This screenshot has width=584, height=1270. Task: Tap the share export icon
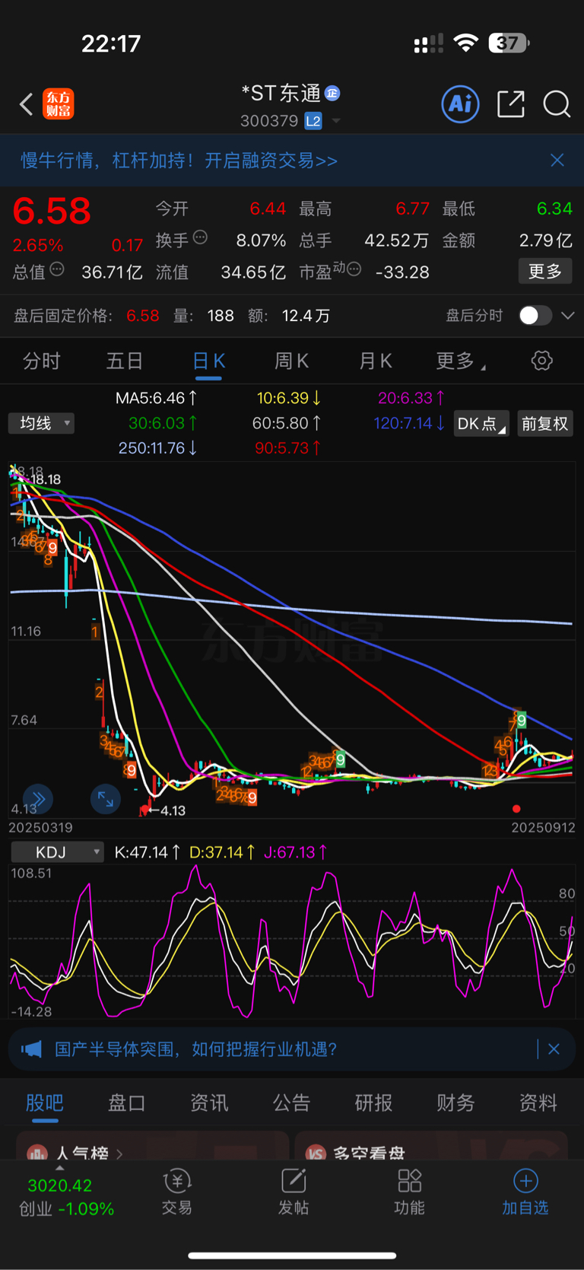511,103
